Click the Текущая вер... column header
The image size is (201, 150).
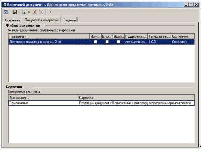tap(159, 36)
